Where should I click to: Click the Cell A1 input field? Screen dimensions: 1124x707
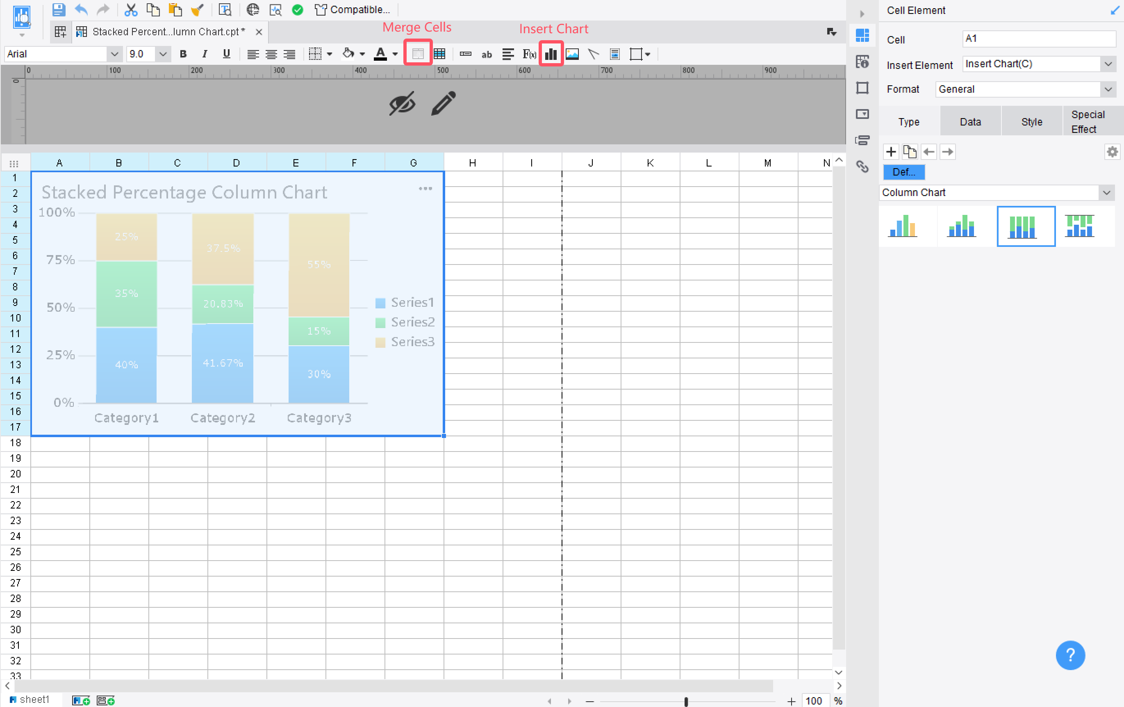coord(1039,38)
